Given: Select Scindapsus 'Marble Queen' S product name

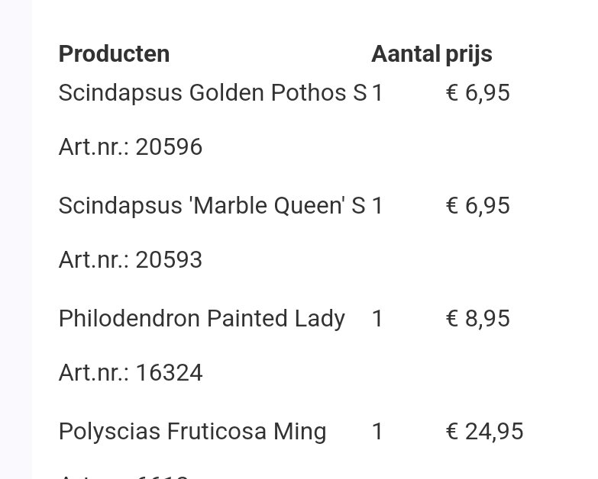Looking at the screenshot, I should click(x=212, y=206).
